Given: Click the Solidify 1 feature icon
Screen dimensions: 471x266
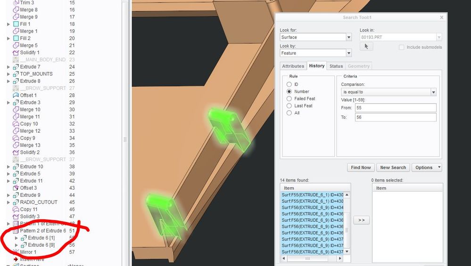Looking at the screenshot, I should pos(16,53).
